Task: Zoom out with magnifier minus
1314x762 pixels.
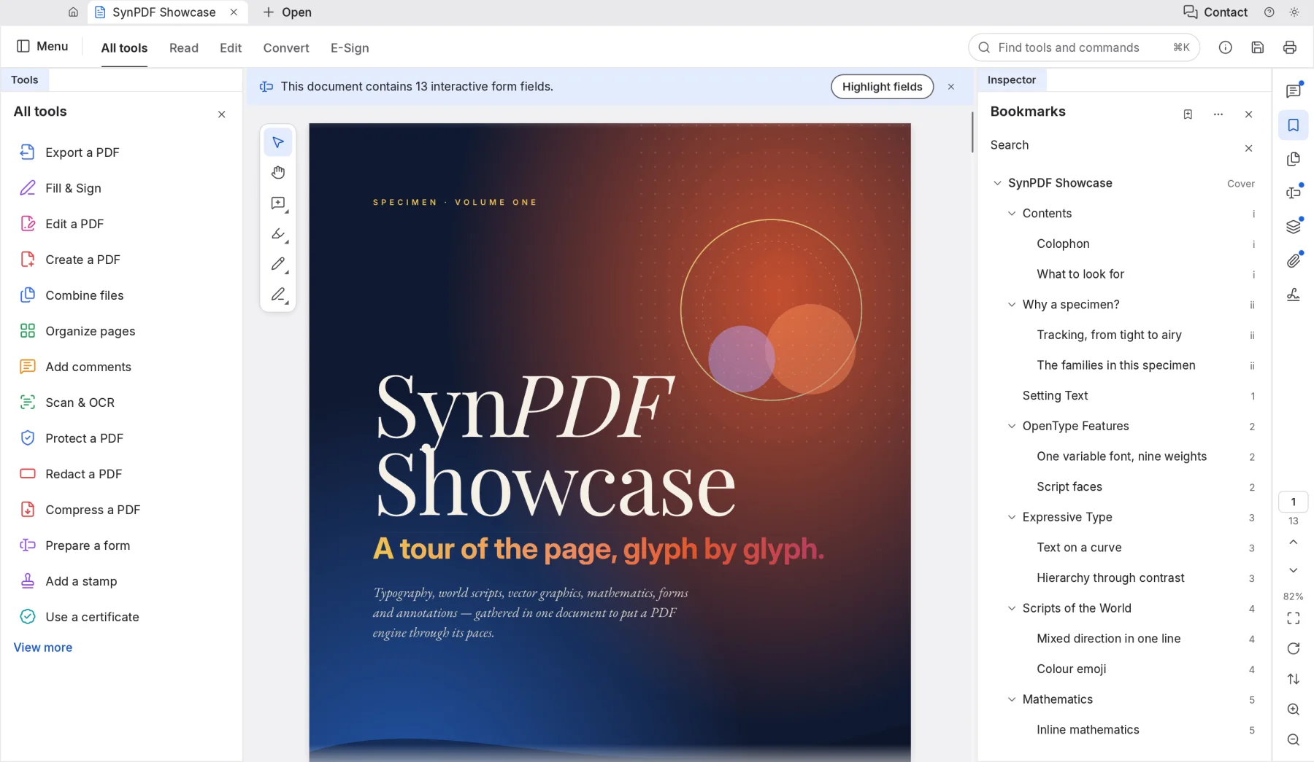Action: [x=1293, y=739]
